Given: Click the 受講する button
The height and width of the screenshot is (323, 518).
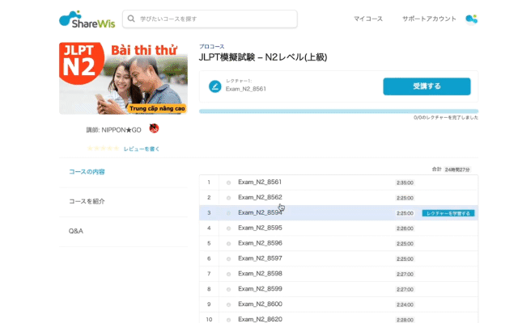Looking at the screenshot, I should [427, 86].
